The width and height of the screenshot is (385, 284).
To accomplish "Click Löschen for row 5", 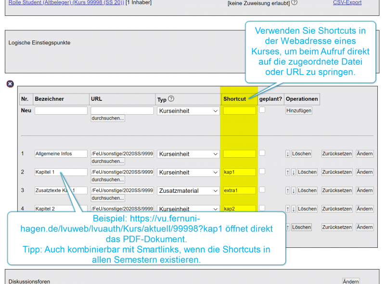I will [x=301, y=227].
